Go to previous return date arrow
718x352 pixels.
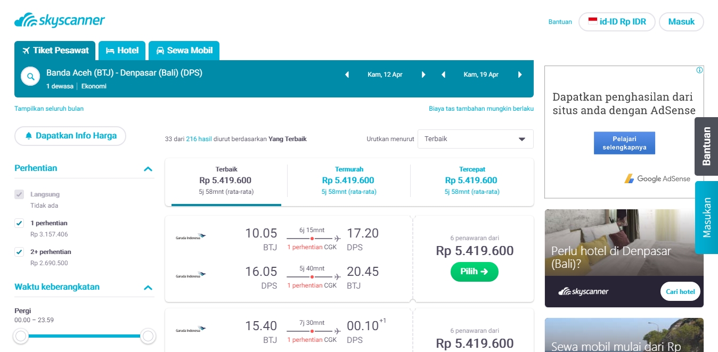coord(443,75)
